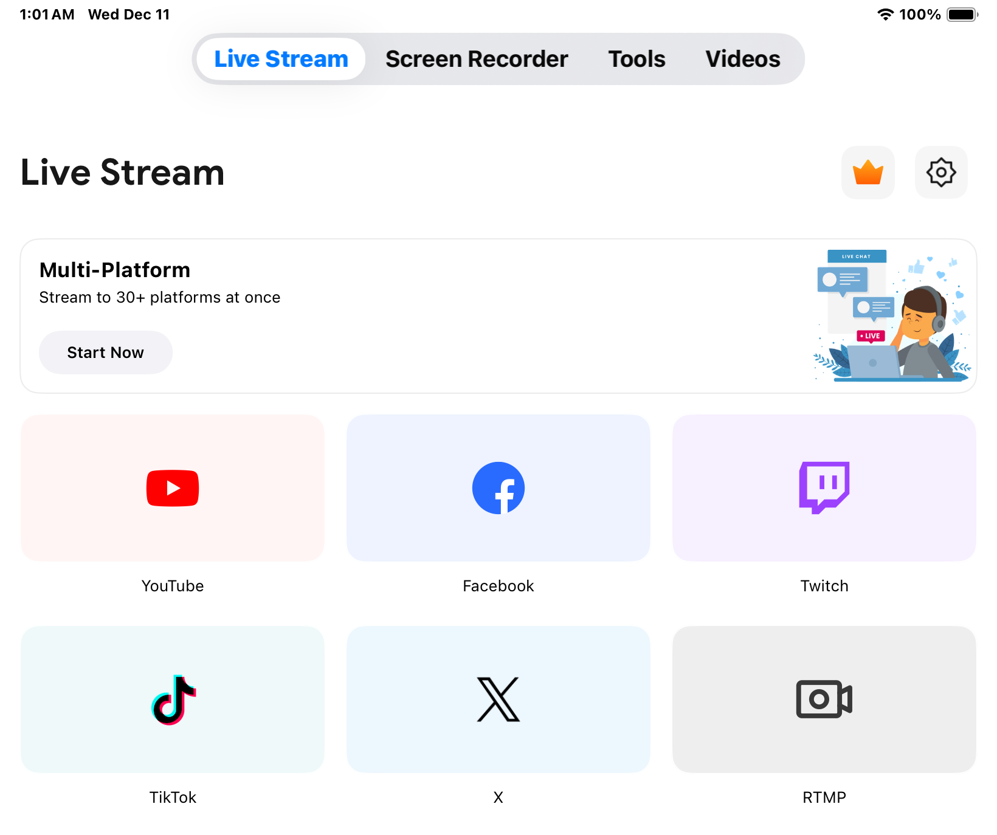
Task: Open the Tools tab
Action: [x=636, y=59]
